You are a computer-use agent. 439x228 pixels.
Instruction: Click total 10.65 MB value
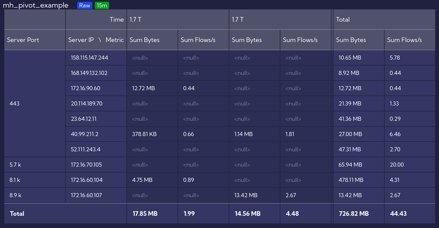pyautogui.click(x=350, y=58)
